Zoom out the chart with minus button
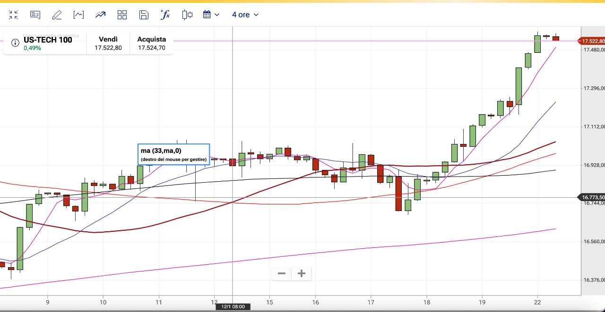 pyautogui.click(x=282, y=273)
